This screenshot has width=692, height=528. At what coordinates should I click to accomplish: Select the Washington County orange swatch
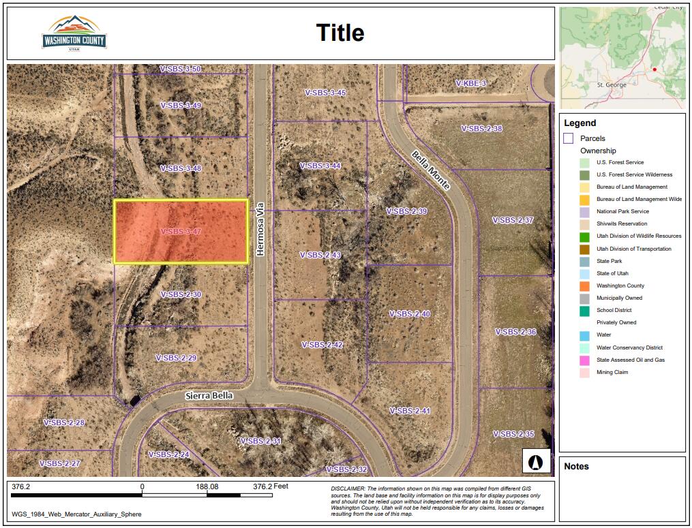pos(584,286)
